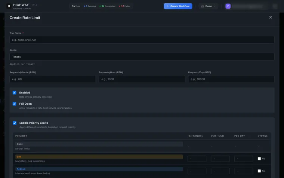Toggle the Fail Open checkbox

[14, 104]
